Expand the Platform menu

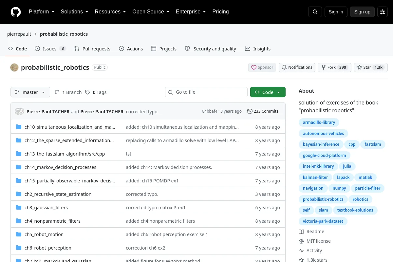pos(42,12)
